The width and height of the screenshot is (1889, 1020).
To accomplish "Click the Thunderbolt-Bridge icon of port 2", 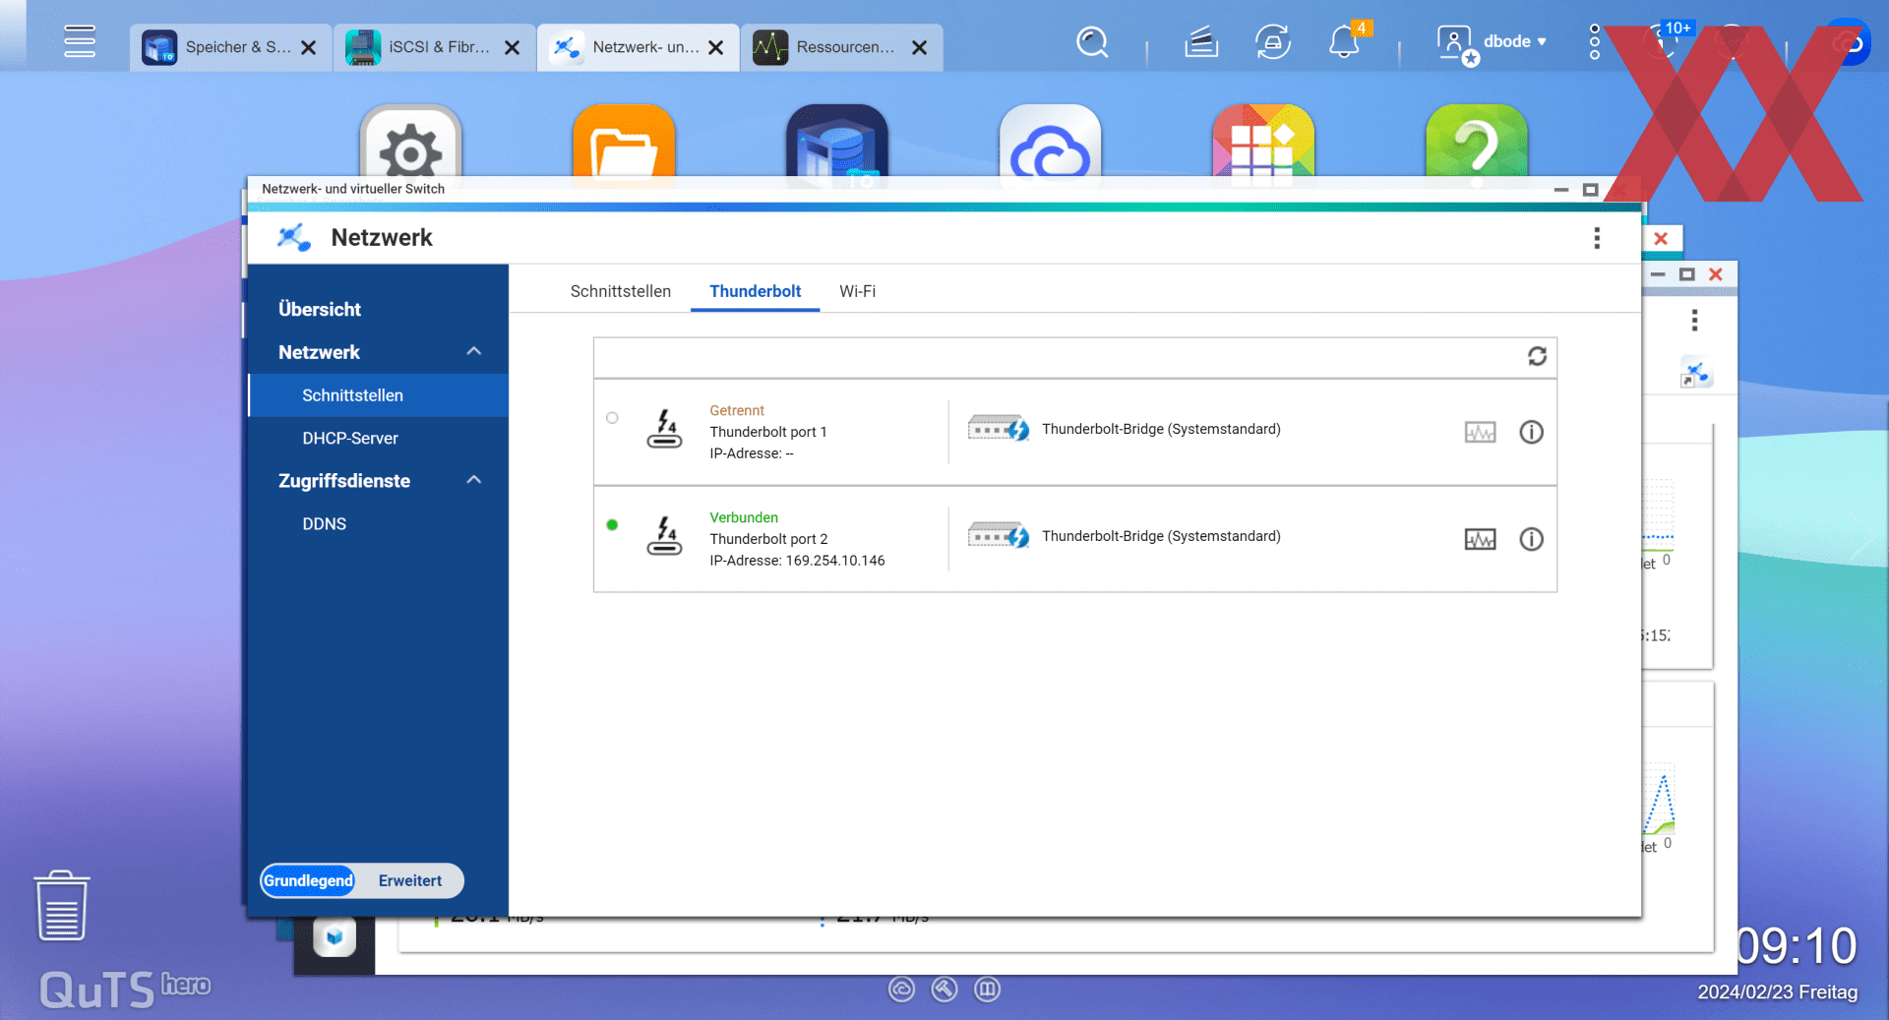I will coord(999,536).
